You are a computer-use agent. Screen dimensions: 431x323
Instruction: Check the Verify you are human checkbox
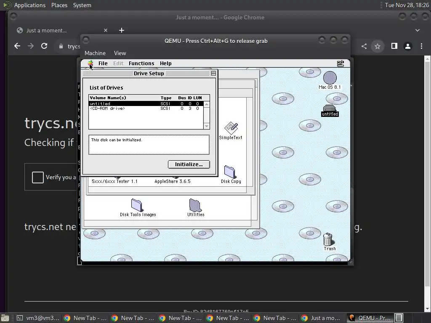point(37,177)
